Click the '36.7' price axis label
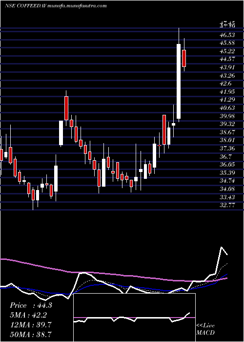244x342 pixels. [x=225, y=157]
